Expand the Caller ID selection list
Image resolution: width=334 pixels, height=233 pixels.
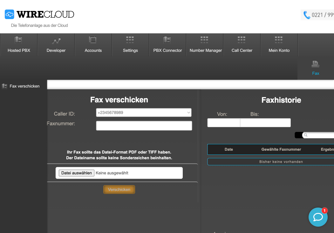pos(189,113)
